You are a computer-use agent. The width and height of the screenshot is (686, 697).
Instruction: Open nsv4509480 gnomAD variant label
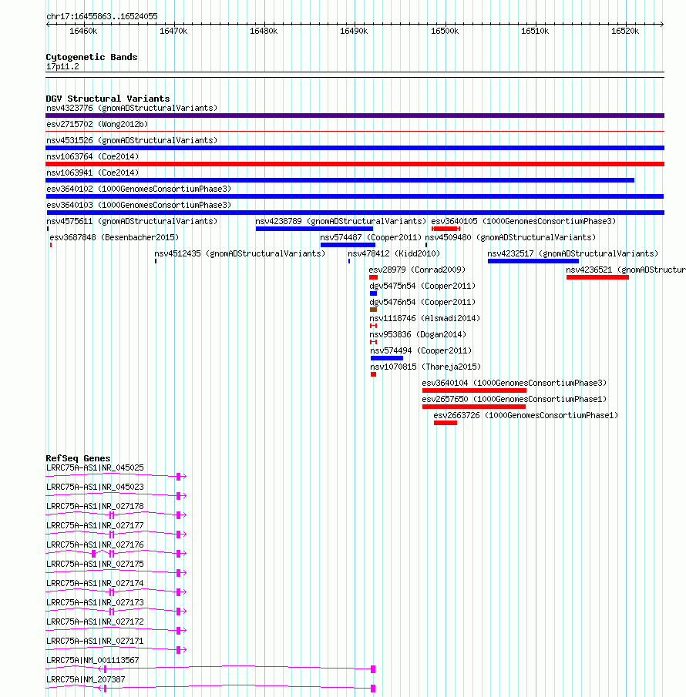[511, 237]
